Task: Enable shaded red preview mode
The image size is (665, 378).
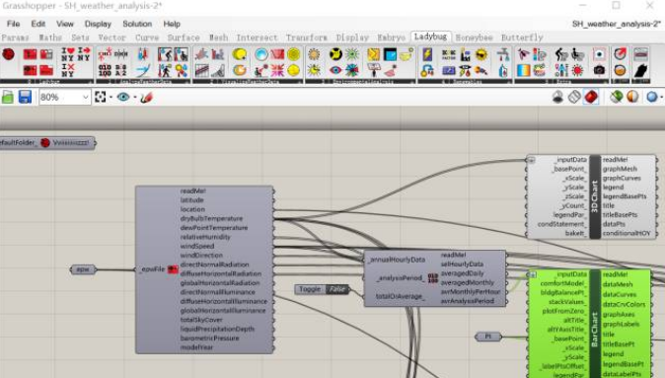Action: point(591,97)
